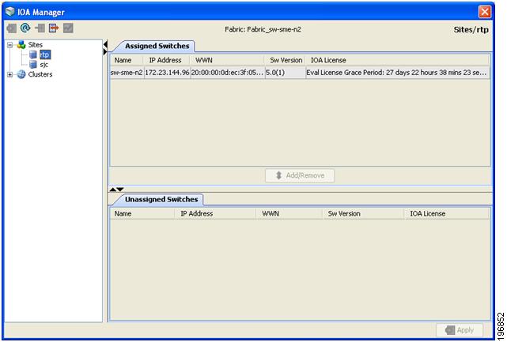Sort unassigned switches by Sw Version column
The width and height of the screenshot is (507, 342).
coord(363,213)
